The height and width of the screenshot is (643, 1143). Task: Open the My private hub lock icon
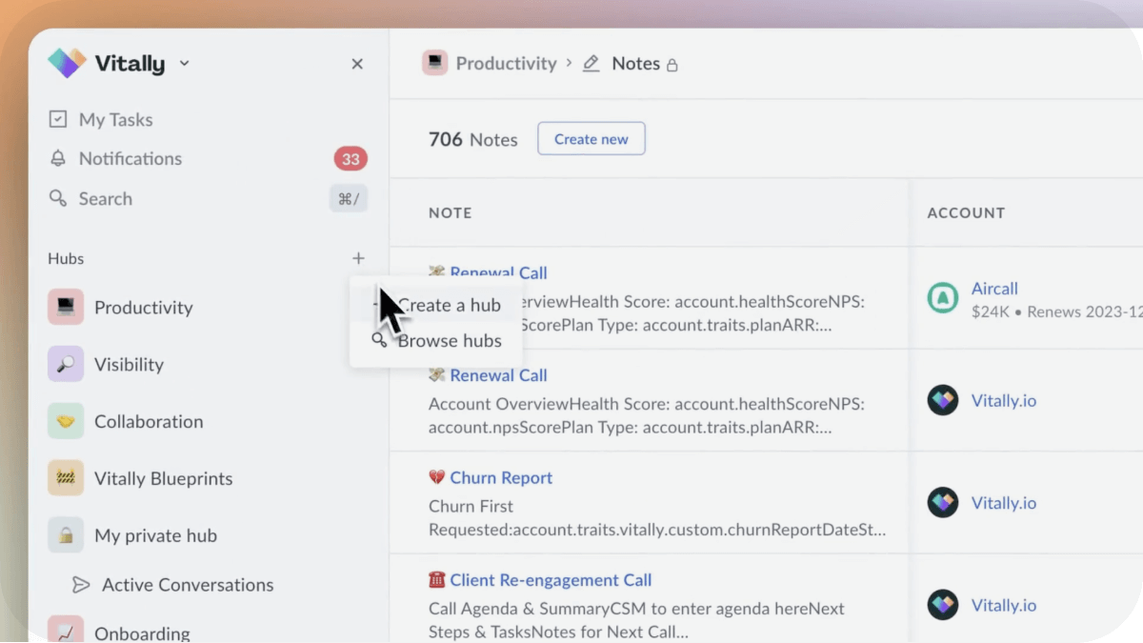(65, 535)
